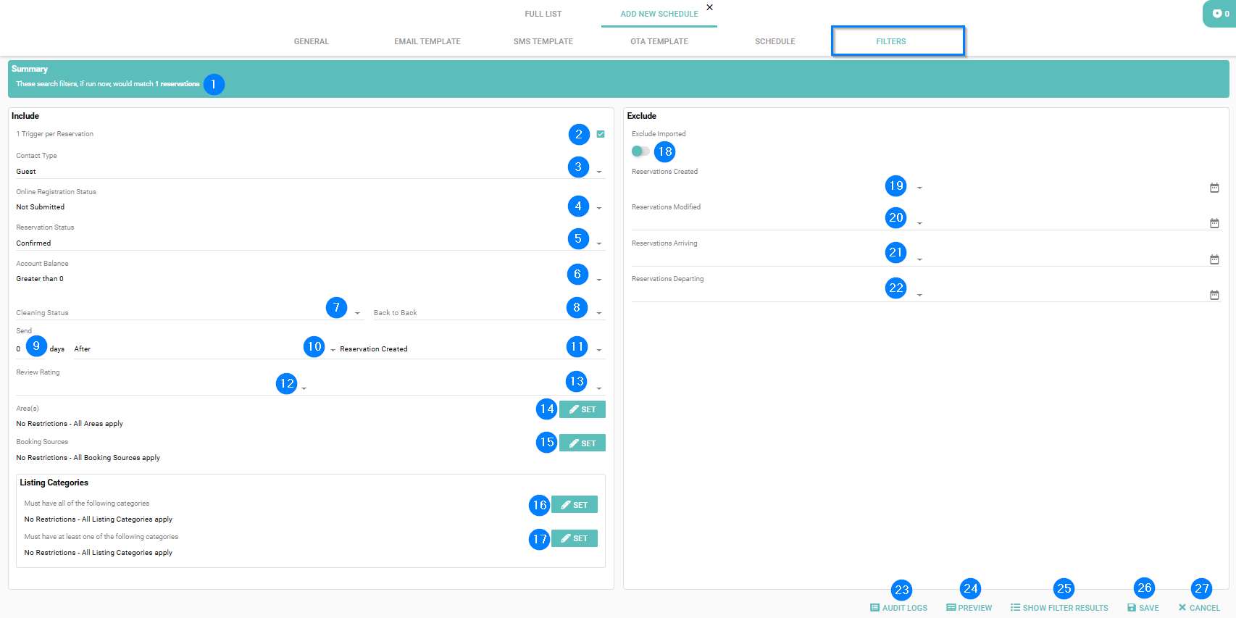Click the Save disk icon
1236x618 pixels.
point(1132,608)
